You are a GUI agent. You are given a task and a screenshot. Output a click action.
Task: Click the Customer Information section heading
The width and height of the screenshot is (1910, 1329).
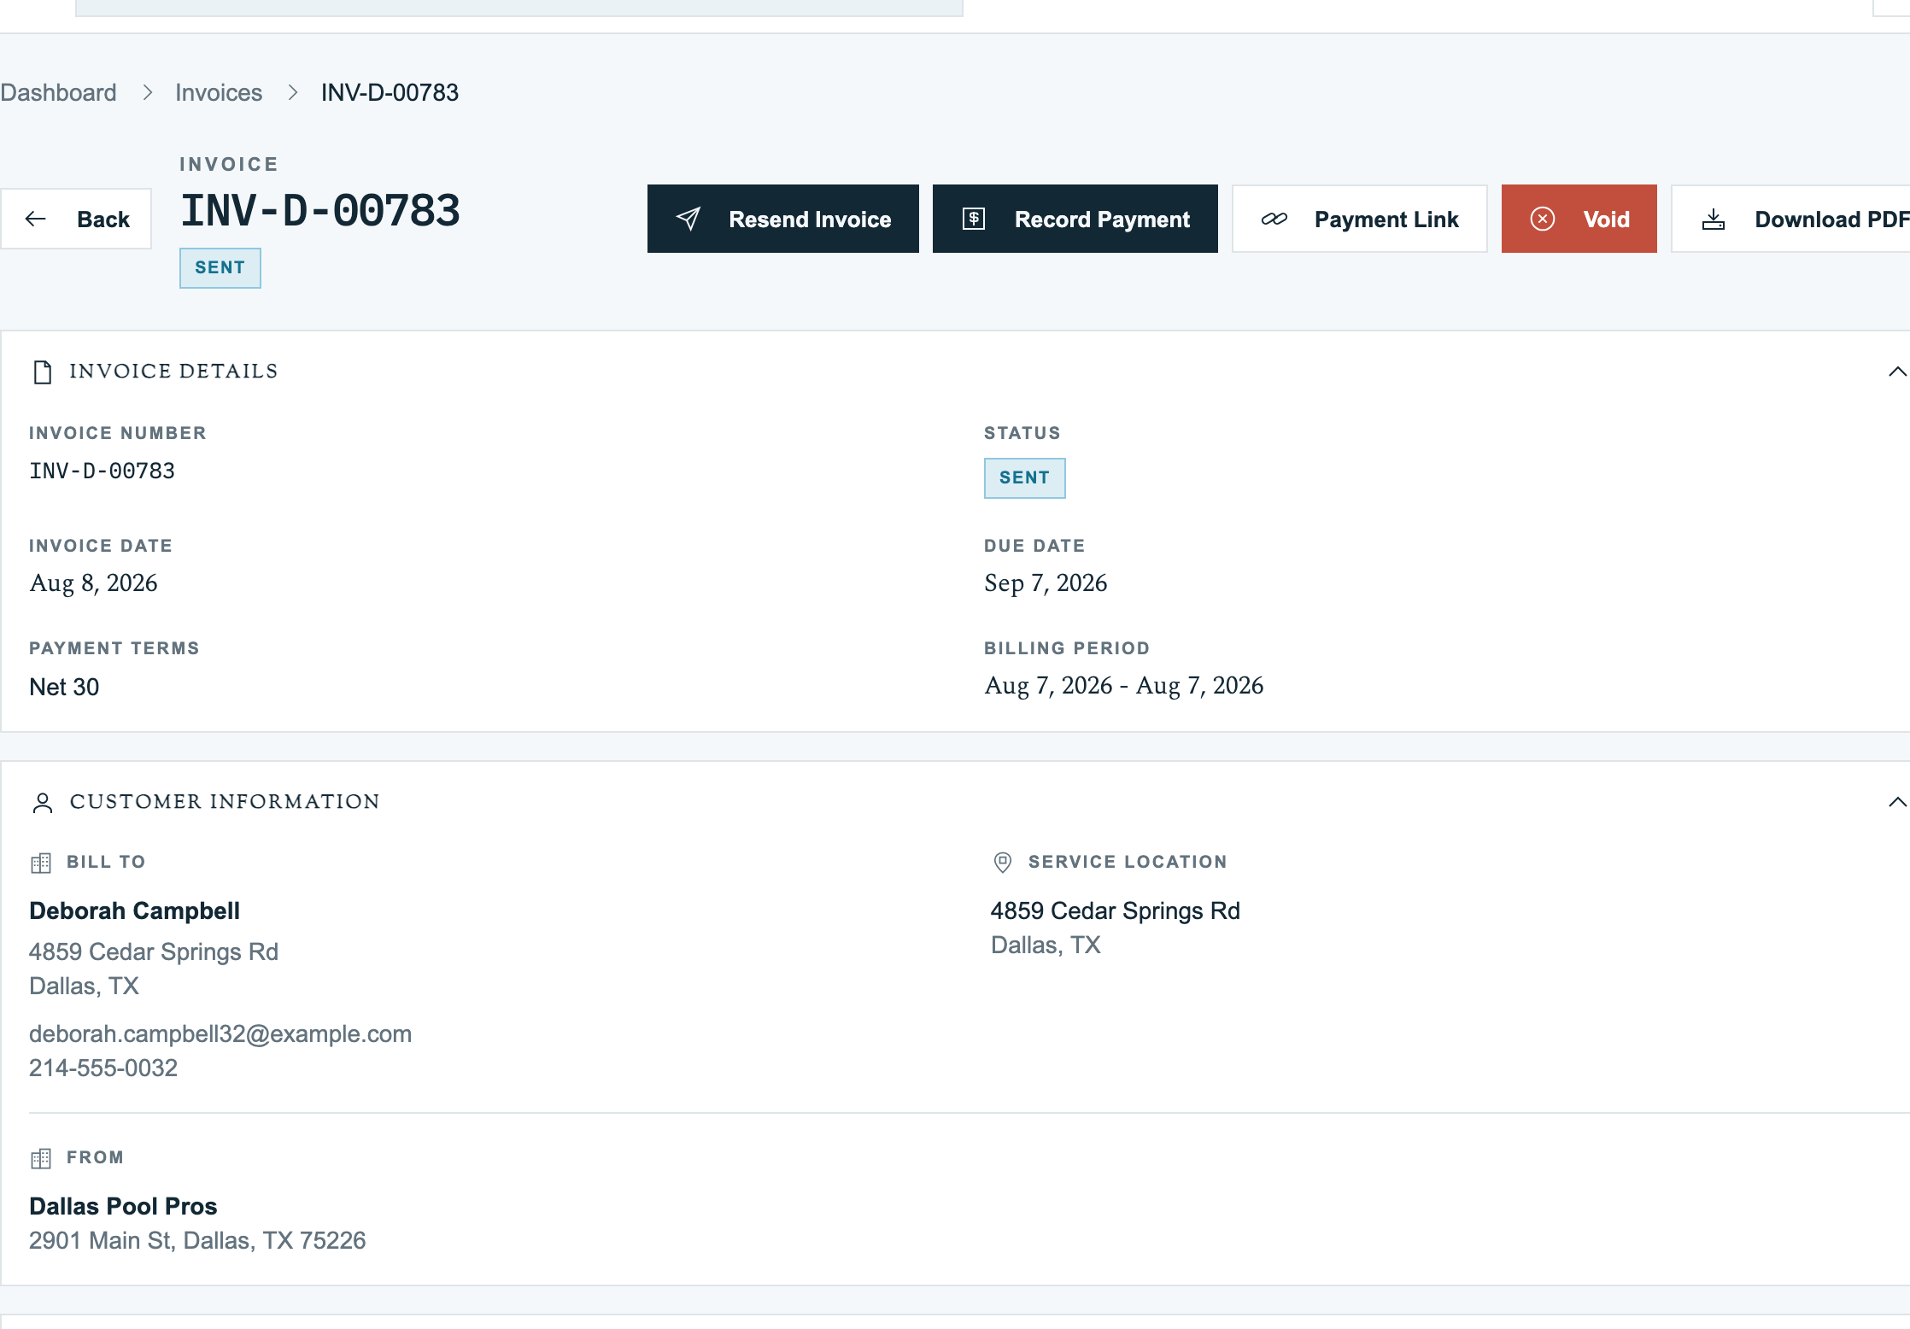click(x=225, y=802)
